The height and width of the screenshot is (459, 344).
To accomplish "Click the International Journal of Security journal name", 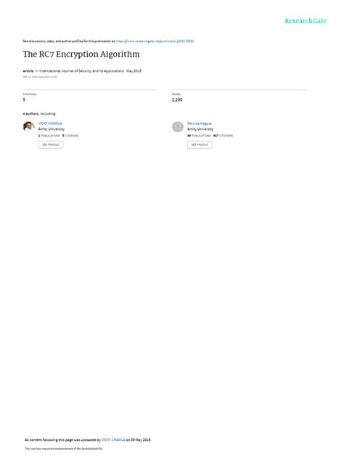I will point(81,71).
